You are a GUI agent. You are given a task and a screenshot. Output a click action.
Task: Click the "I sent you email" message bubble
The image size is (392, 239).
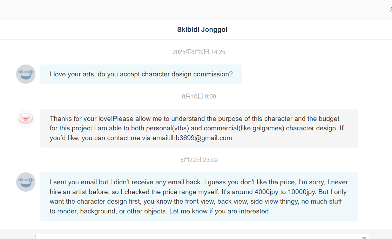[198, 196]
